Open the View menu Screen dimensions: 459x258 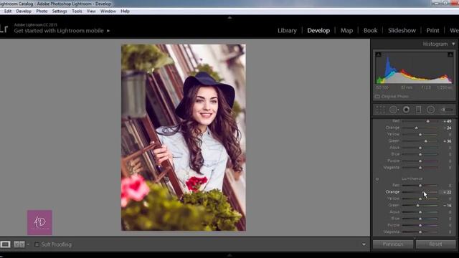click(x=91, y=11)
